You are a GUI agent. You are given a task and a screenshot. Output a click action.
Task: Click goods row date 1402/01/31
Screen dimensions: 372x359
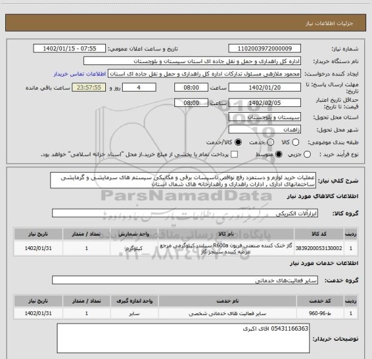[38, 248]
